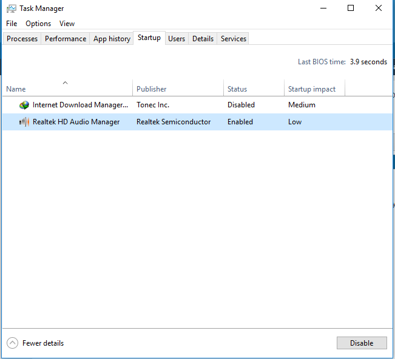The width and height of the screenshot is (395, 359).
Task: Sort by the Name column header
Action: pos(67,88)
